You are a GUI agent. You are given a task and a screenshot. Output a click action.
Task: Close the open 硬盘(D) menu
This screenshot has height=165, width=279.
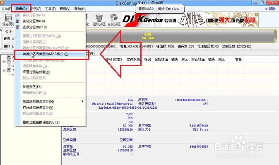tap(21, 9)
